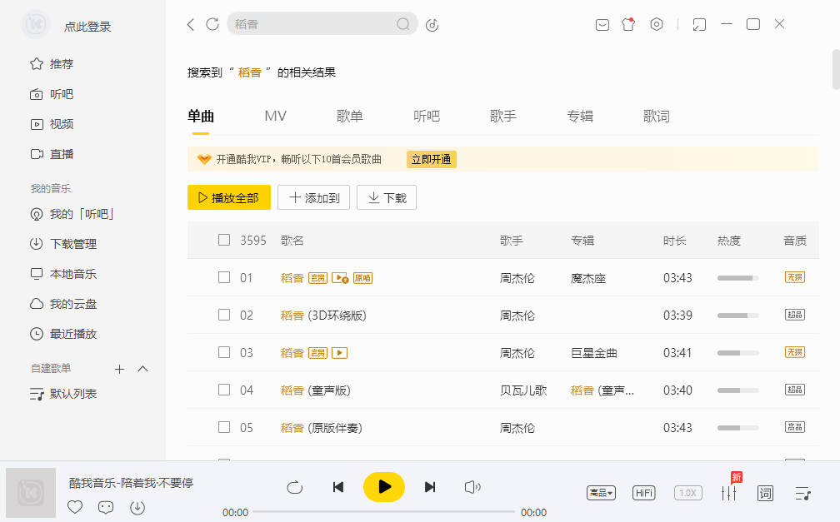Switch to the 歌词 tab

click(x=657, y=117)
